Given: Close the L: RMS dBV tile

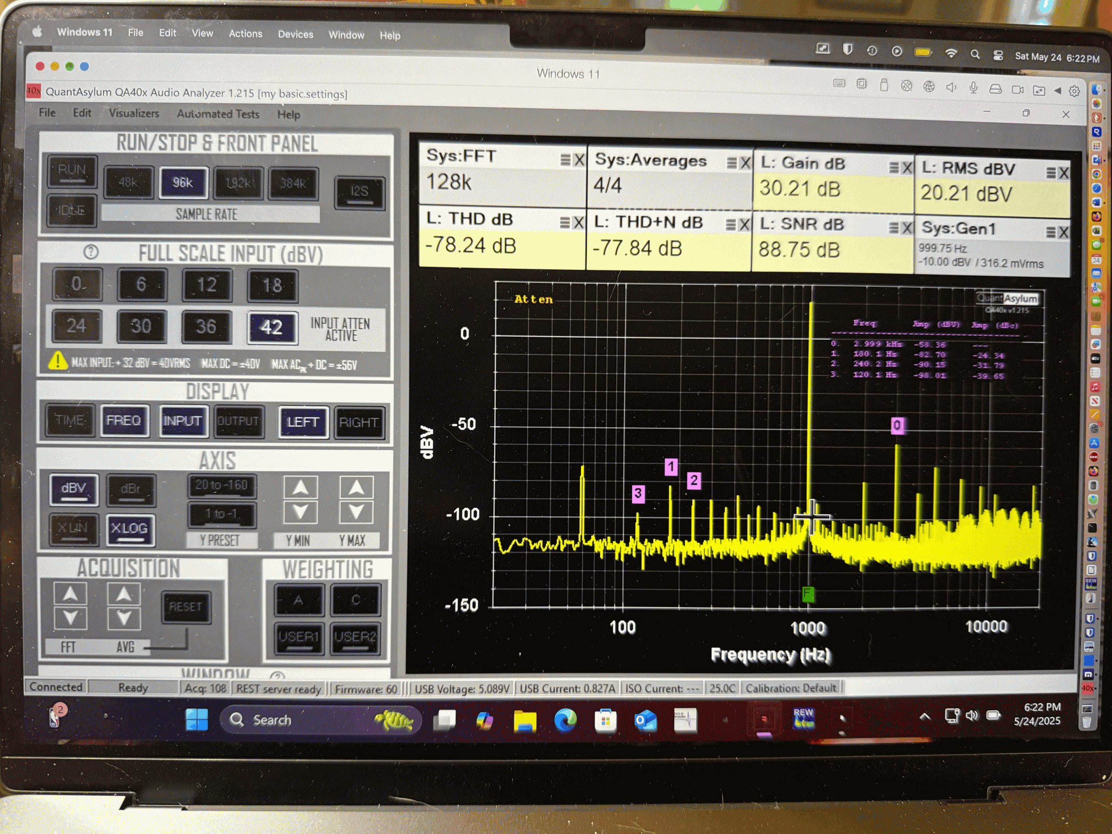Looking at the screenshot, I should coord(1063,173).
